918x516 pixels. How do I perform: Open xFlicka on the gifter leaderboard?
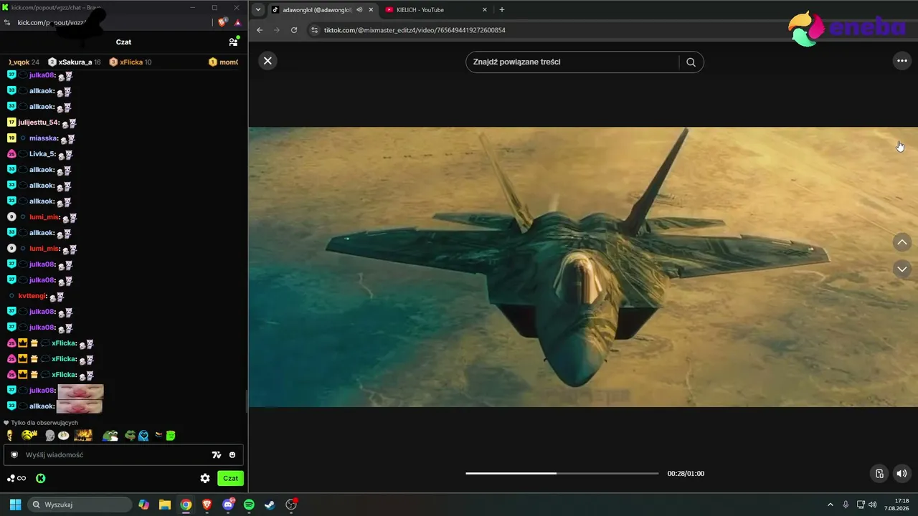pyautogui.click(x=131, y=62)
